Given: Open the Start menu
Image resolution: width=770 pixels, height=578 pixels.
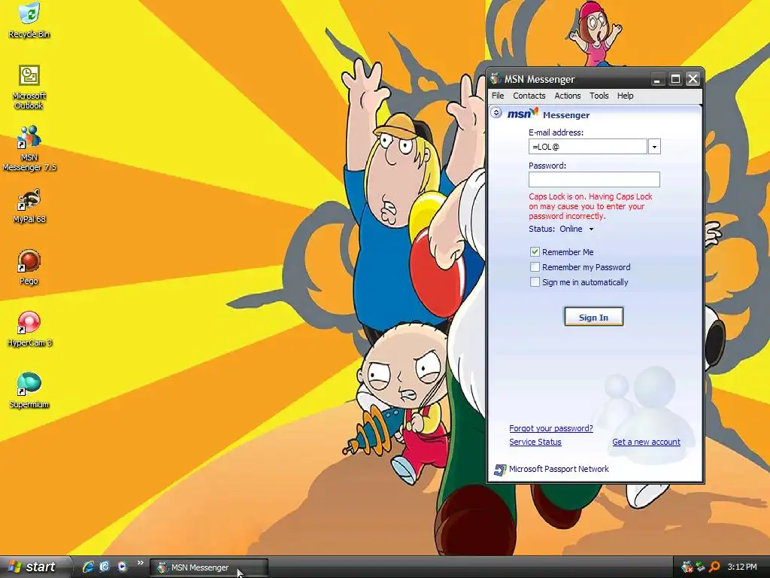Looking at the screenshot, I should [x=33, y=567].
